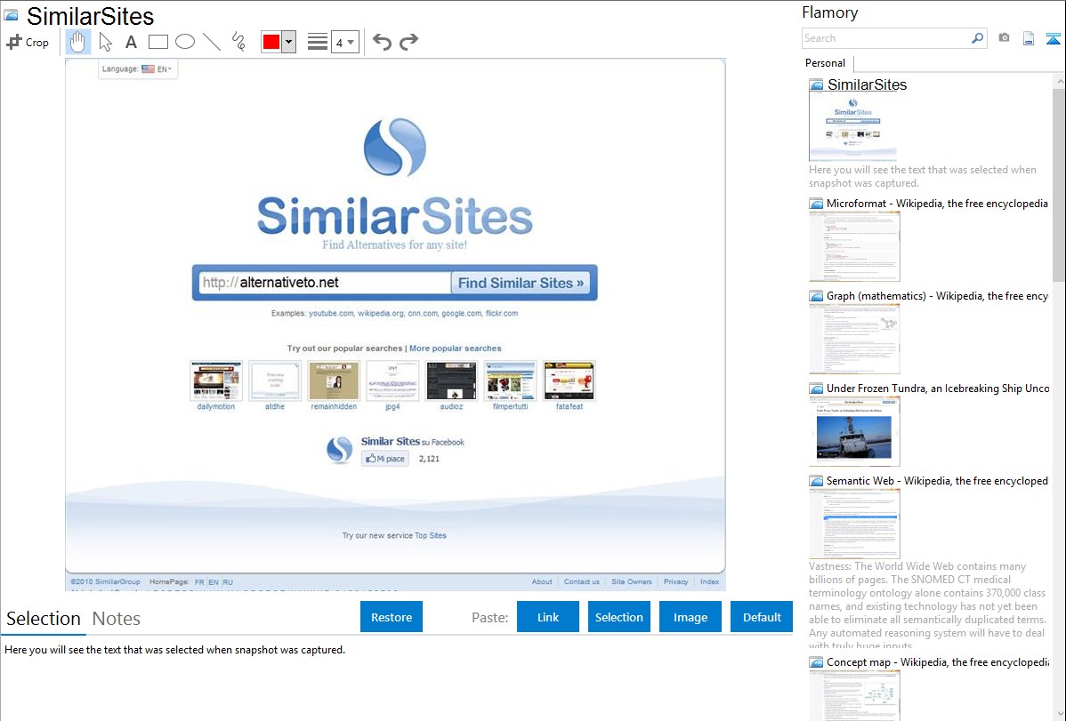Open the color picker dropdown arrow
The width and height of the screenshot is (1066, 721).
pos(289,42)
